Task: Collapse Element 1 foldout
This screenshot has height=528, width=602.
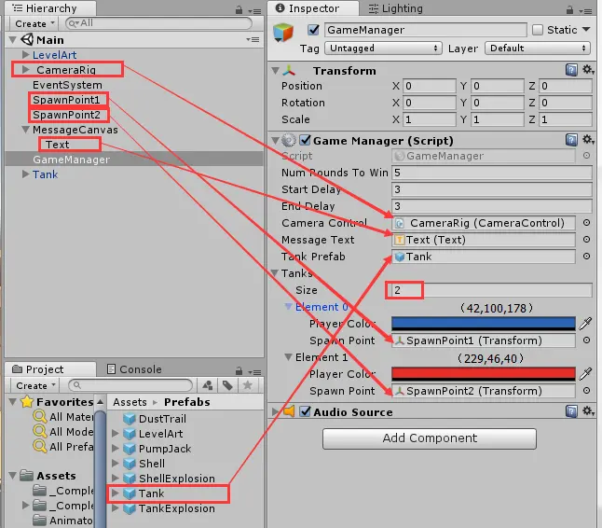Action: (288, 357)
